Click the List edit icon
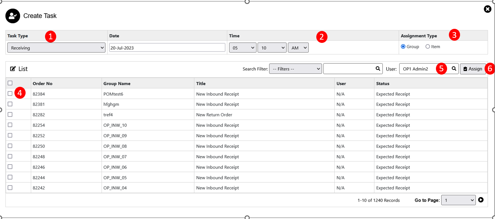 coord(13,69)
